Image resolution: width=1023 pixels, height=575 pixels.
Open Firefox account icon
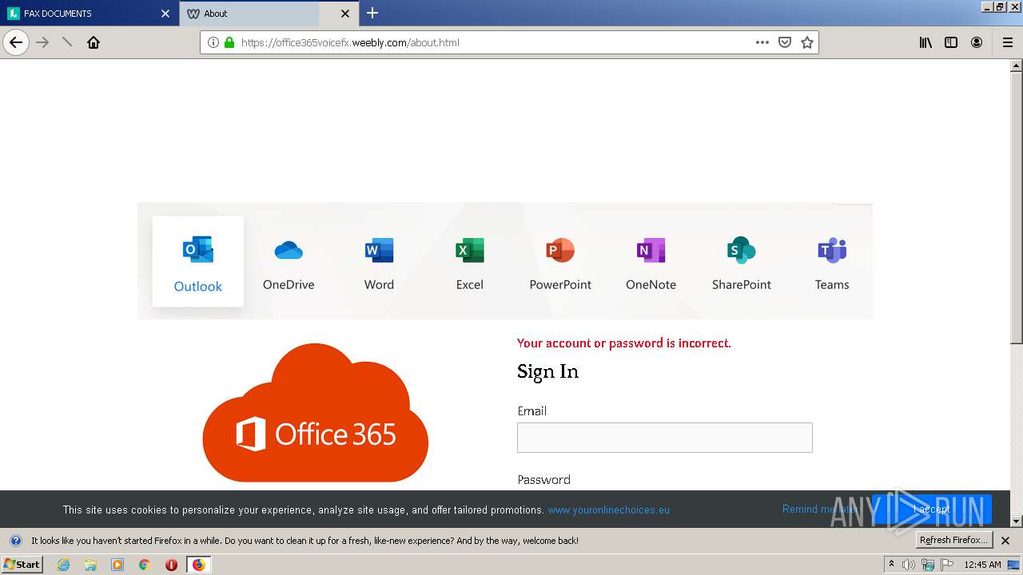point(977,42)
